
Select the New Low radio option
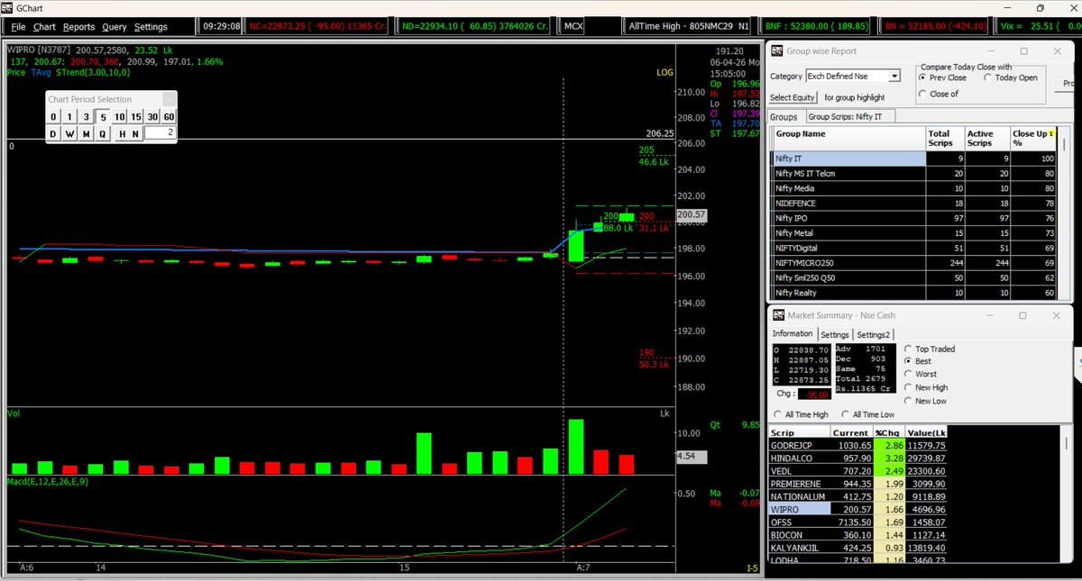pyautogui.click(x=925, y=401)
